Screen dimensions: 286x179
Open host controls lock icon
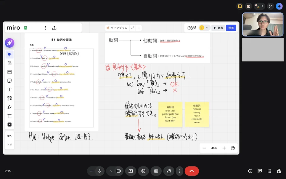click(279, 171)
